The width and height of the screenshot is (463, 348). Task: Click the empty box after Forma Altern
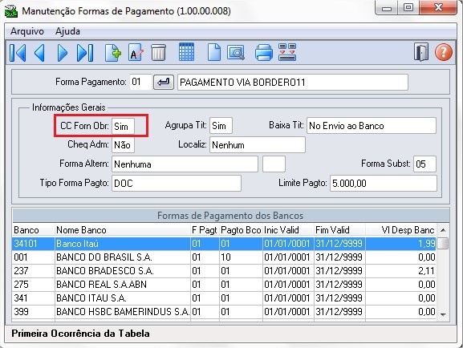[274, 164]
